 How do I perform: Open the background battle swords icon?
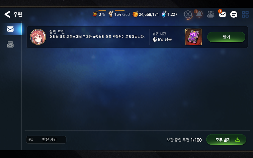pyautogui.click(x=188, y=15)
